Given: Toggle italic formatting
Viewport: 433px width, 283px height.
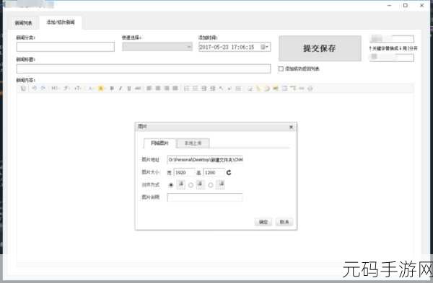Looking at the screenshot, I should click(x=121, y=88).
